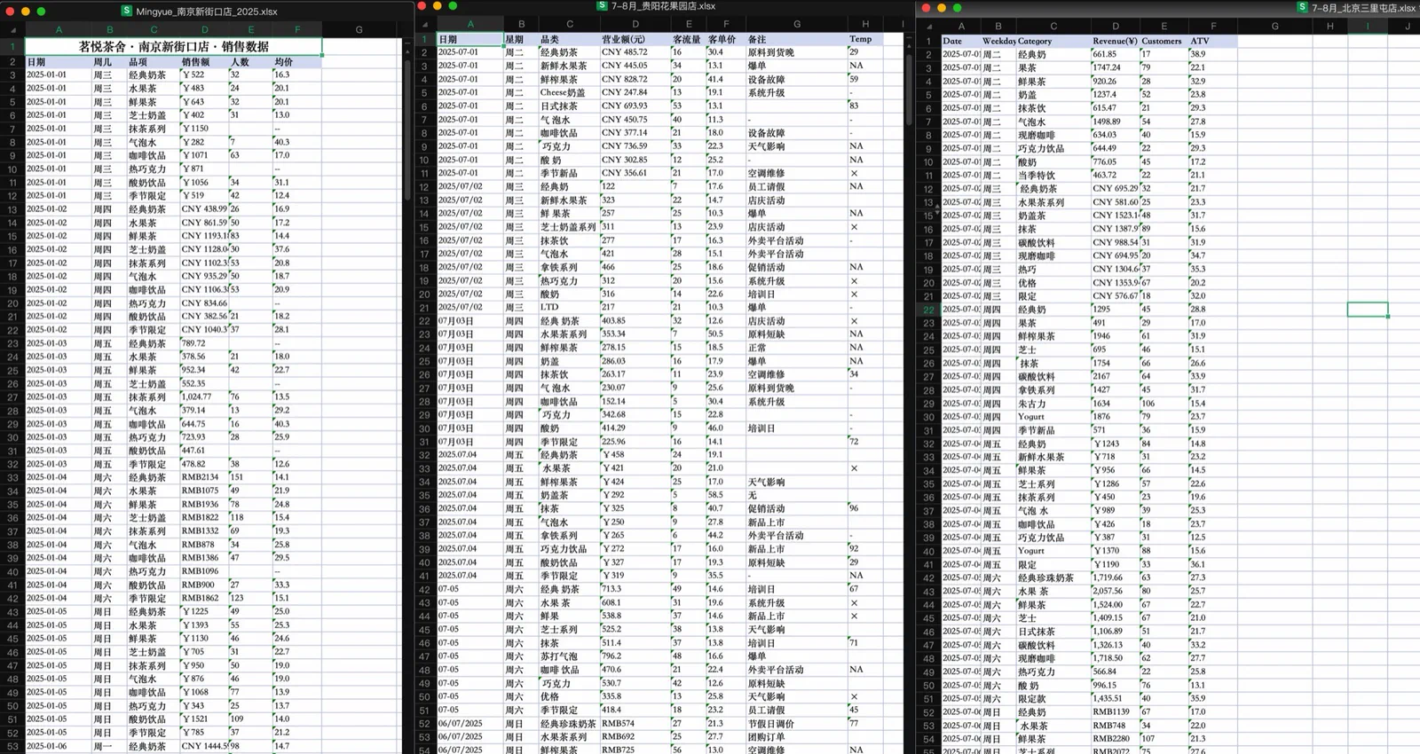Select the cell containing 1747.24
The height and width of the screenshot is (754, 1420).
(1115, 67)
